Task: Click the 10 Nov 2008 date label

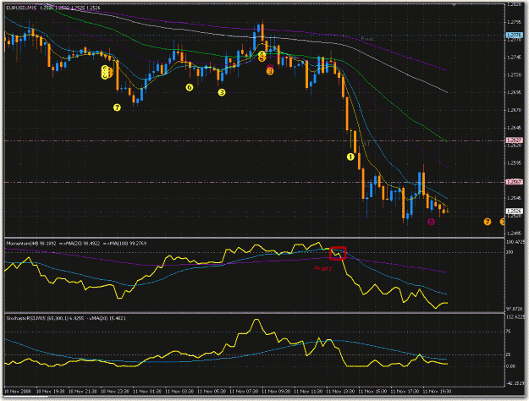Action: point(17,391)
